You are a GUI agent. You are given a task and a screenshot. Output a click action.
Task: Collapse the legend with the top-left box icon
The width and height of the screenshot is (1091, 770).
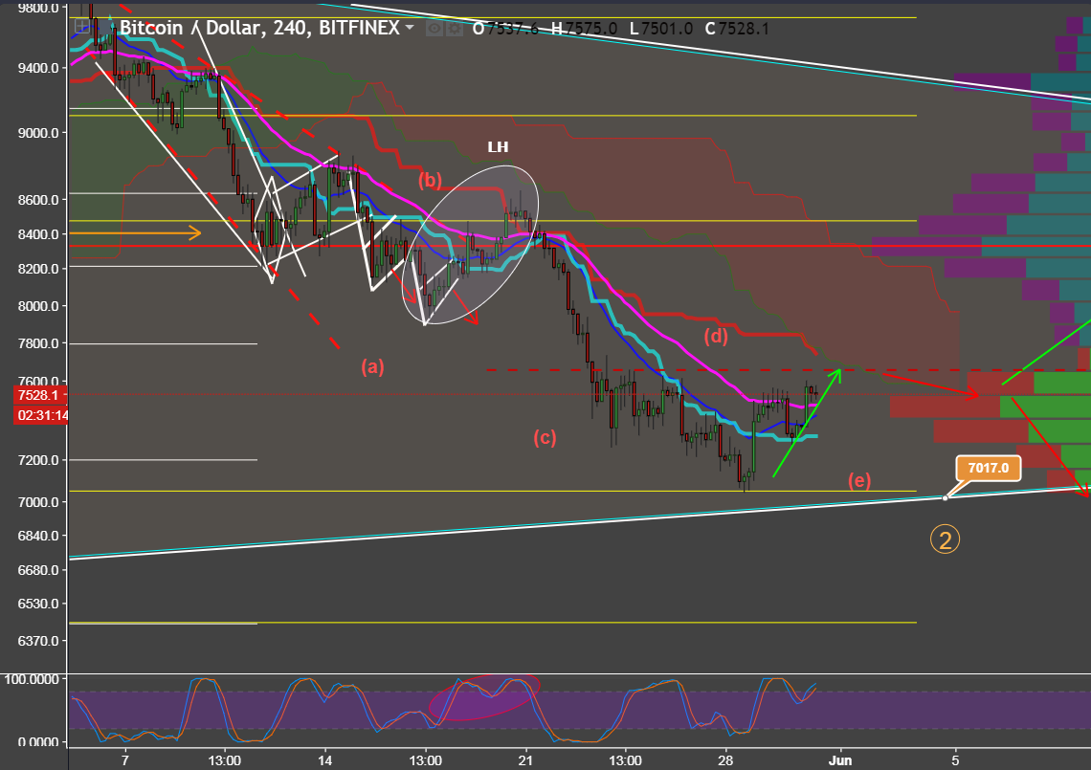point(82,27)
